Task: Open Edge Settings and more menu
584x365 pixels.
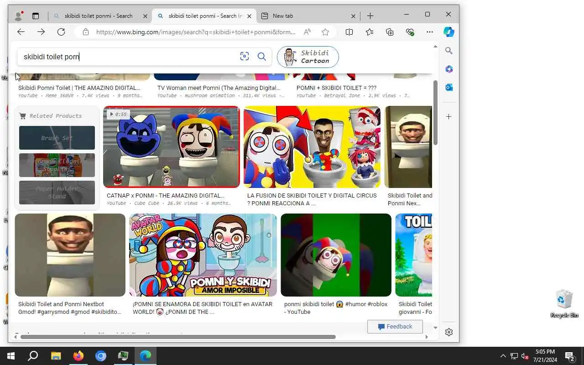Action: 430,32
